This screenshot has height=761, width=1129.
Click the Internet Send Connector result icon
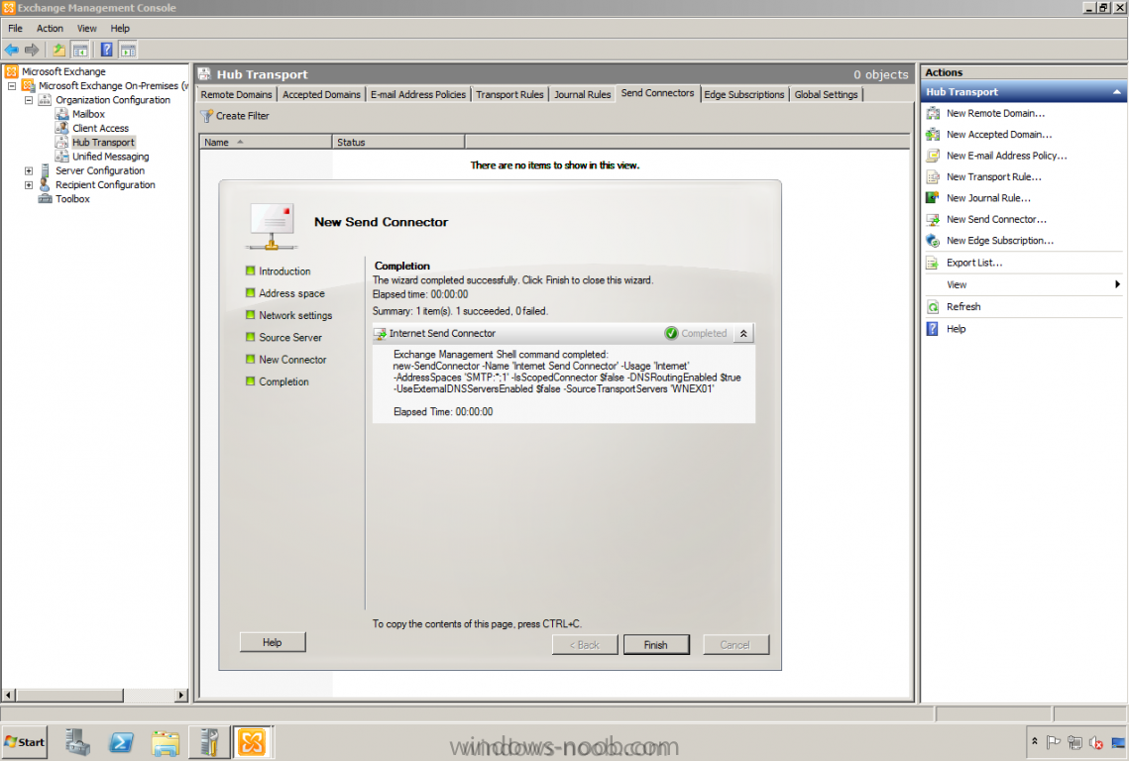(x=381, y=333)
